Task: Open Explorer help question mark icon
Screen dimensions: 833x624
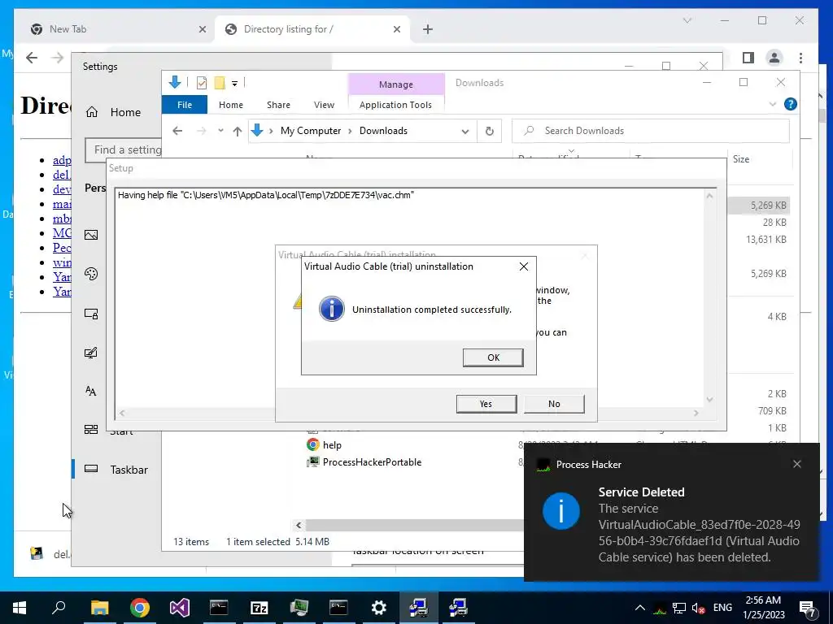Action: 791,104
